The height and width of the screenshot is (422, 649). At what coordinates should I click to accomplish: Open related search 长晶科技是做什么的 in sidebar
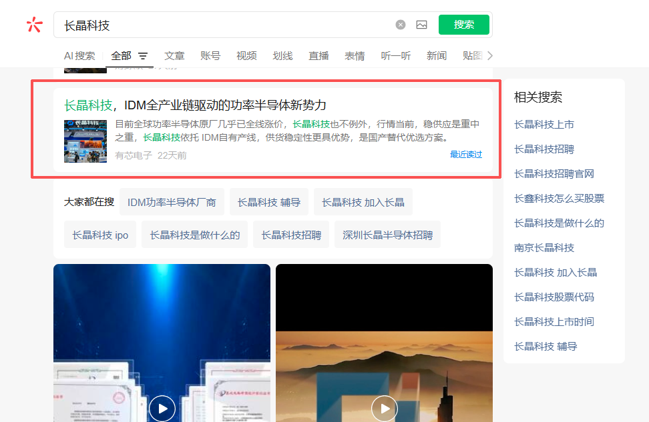pos(559,223)
